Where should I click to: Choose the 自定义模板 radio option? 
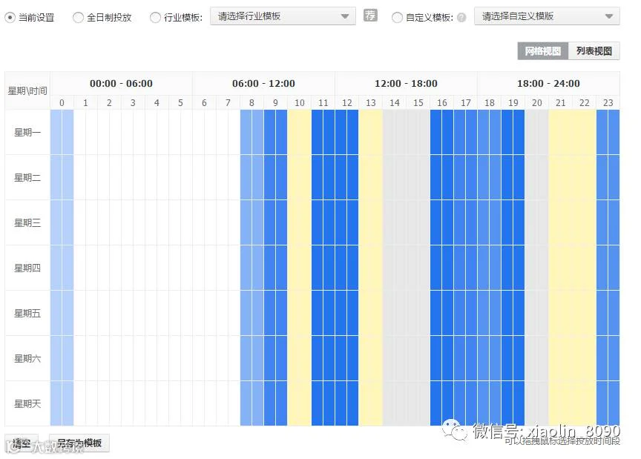pos(396,18)
